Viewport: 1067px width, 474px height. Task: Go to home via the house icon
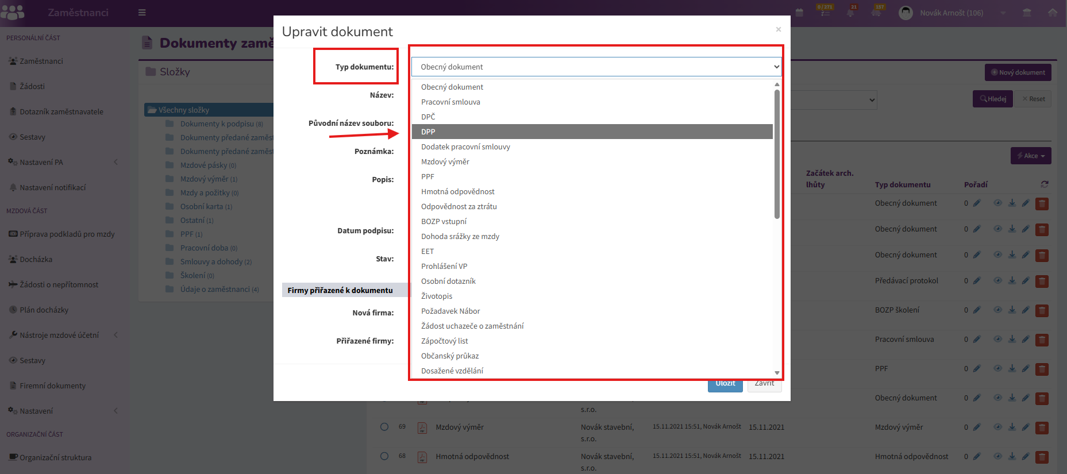click(x=1053, y=13)
